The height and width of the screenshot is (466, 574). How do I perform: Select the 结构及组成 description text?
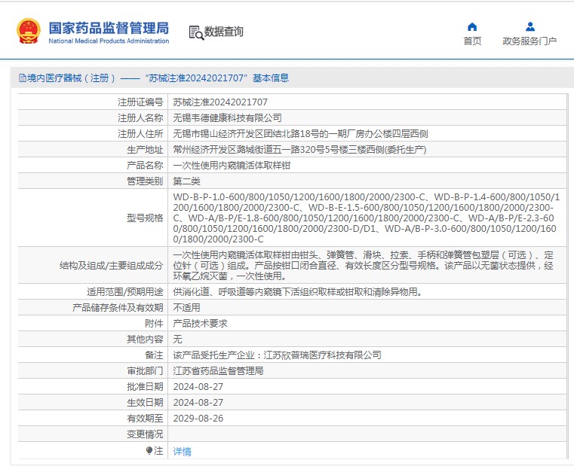pyautogui.click(x=363, y=265)
